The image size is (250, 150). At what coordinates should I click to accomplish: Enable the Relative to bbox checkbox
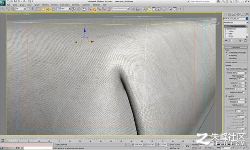pyautogui.click(x=243, y=92)
